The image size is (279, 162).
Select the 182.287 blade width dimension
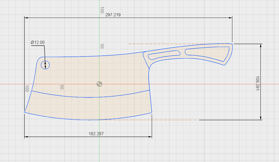click(96, 134)
